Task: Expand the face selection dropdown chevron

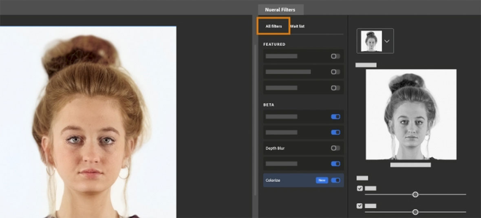Action: (387, 41)
